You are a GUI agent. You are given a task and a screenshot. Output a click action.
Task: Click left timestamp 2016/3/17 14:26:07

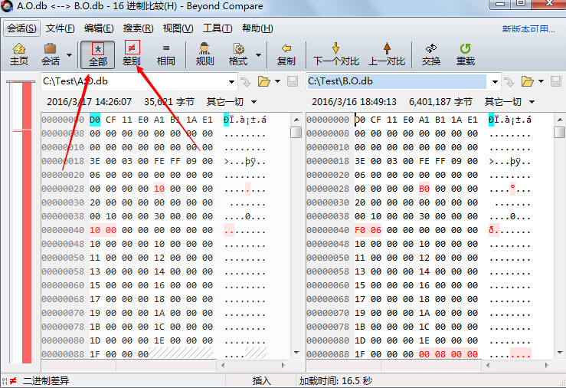click(89, 102)
